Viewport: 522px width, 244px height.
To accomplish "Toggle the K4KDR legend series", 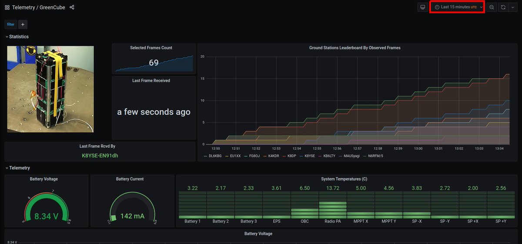I will coord(273,156).
